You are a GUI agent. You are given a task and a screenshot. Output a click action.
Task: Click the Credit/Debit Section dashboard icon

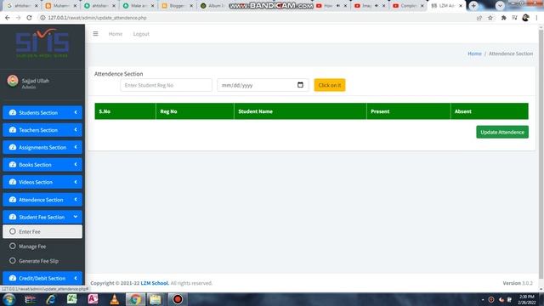click(x=13, y=278)
